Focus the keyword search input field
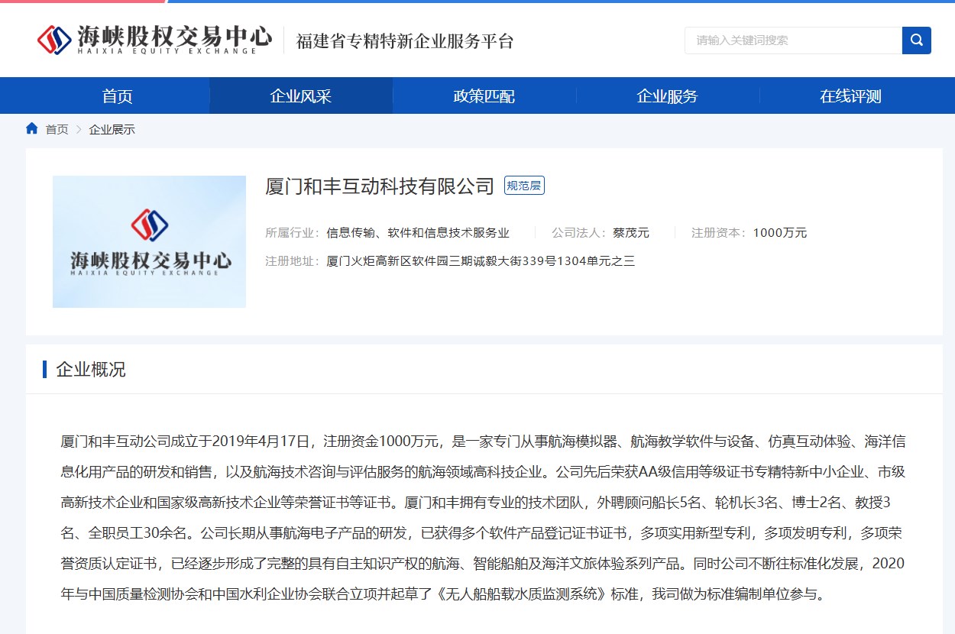The image size is (955, 634). coord(792,40)
